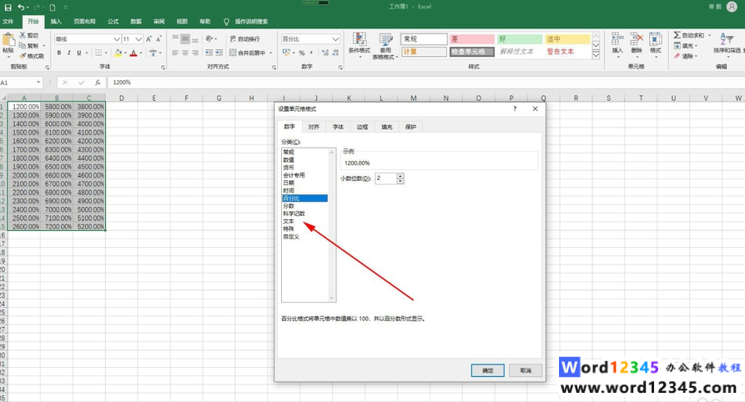
Task: Switch to the 对齐 tab in the dialog
Action: tap(314, 127)
